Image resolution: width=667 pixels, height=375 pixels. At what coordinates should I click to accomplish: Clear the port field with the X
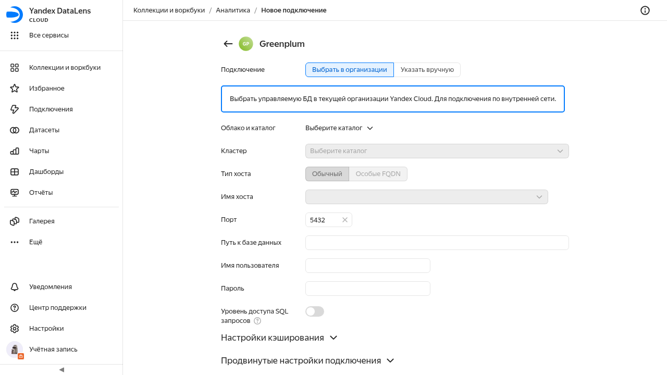345,220
